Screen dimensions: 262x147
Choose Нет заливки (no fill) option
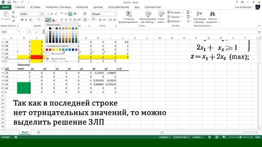pos(61,53)
